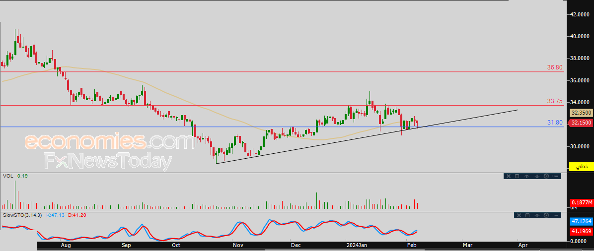This screenshot has width=594, height=251.
Task: Select the 31.80 support line label
Action: click(x=555, y=123)
